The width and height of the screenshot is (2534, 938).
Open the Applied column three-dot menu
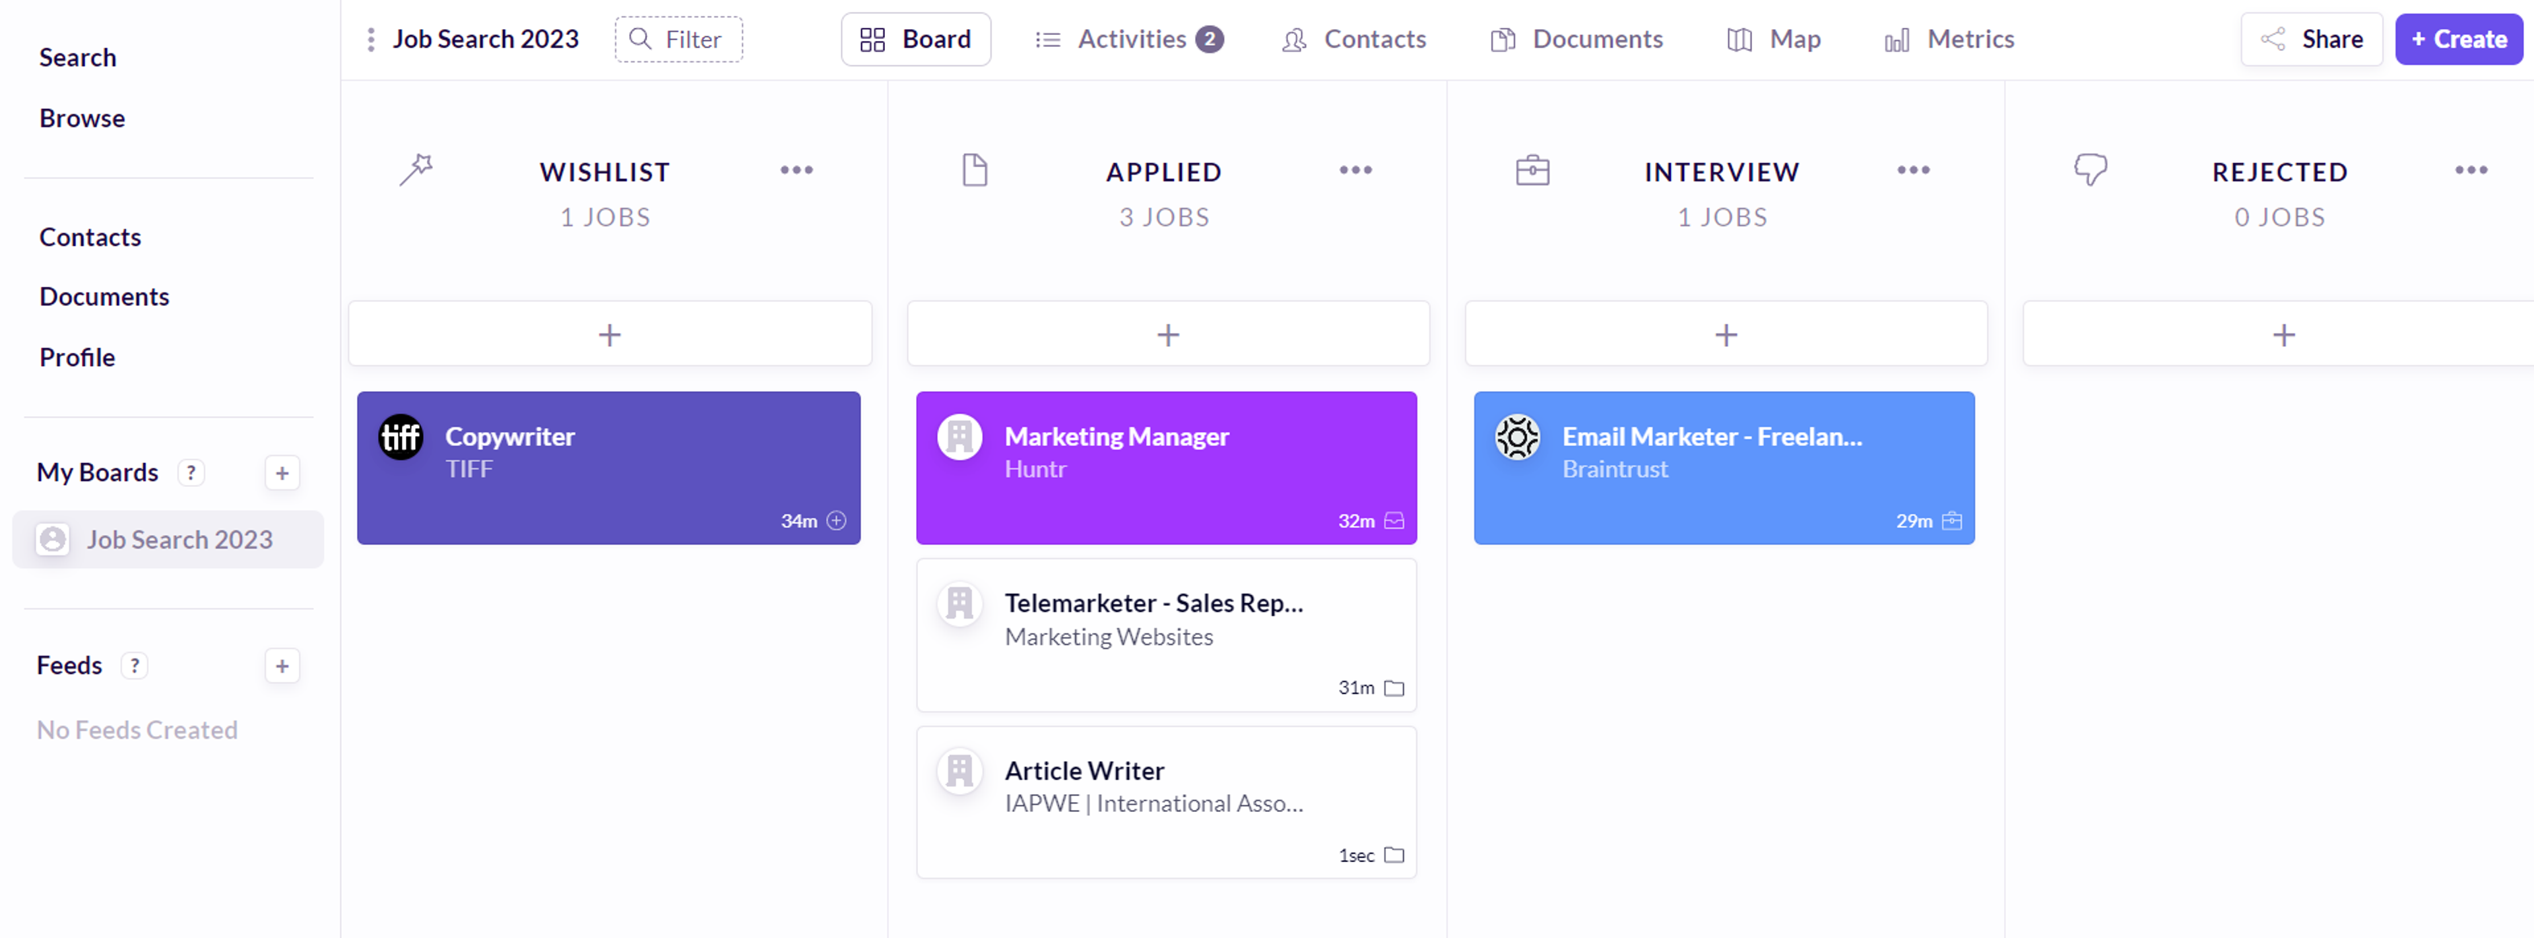(x=1355, y=170)
